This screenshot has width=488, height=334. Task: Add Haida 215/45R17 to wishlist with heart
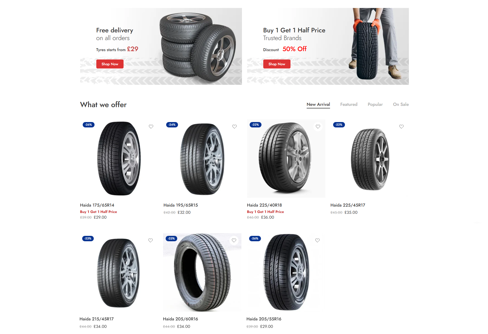tap(151, 240)
